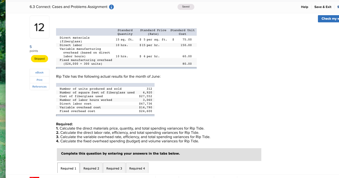This screenshot has width=339, height=178.
Task: Open the Required 4 tab
Action: [137, 168]
